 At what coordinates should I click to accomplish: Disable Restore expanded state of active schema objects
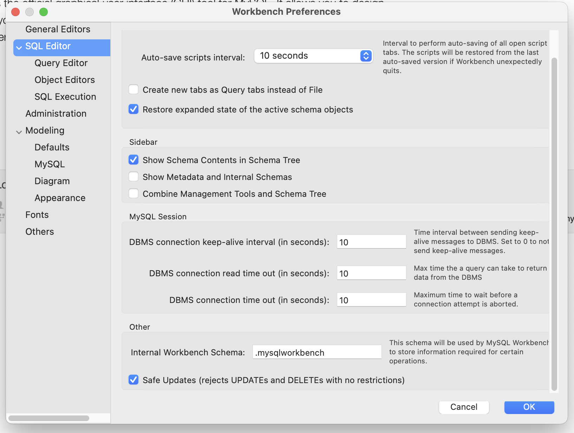pos(133,109)
